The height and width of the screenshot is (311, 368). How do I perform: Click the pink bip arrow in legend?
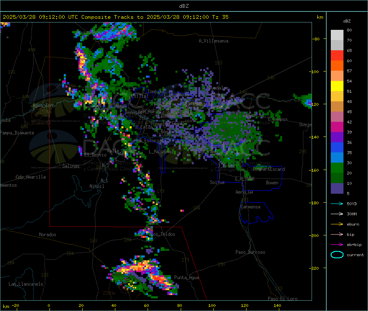tap(337, 234)
